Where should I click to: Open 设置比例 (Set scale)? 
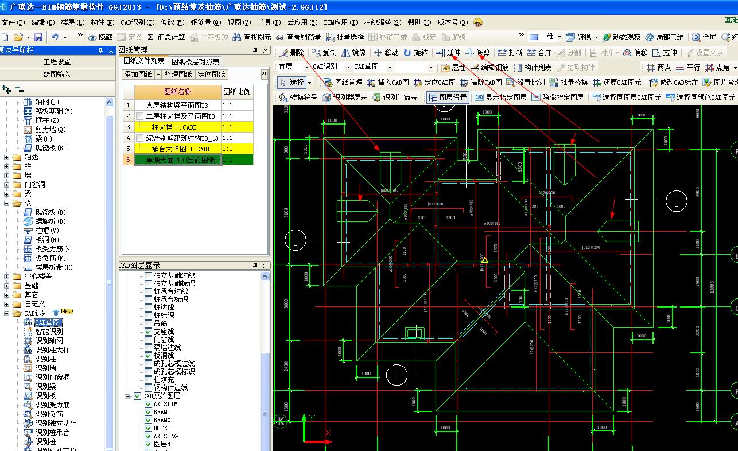pos(526,82)
